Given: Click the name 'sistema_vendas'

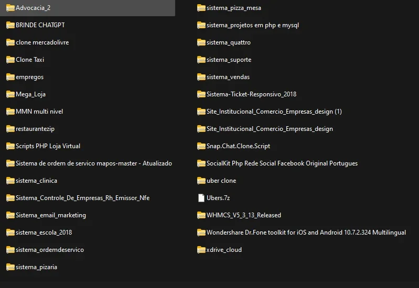Looking at the screenshot, I should (x=228, y=77).
